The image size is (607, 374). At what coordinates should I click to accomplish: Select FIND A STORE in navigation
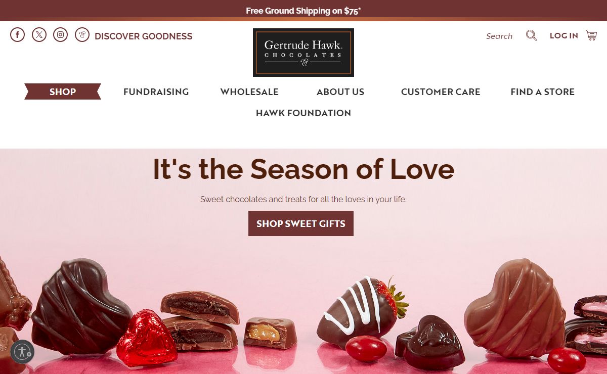(x=542, y=92)
